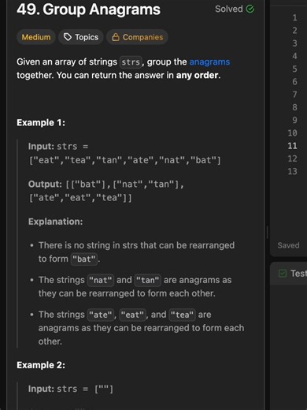307x410 pixels.
Task: Click the "ate" code token in explanation
Action: (x=101, y=315)
